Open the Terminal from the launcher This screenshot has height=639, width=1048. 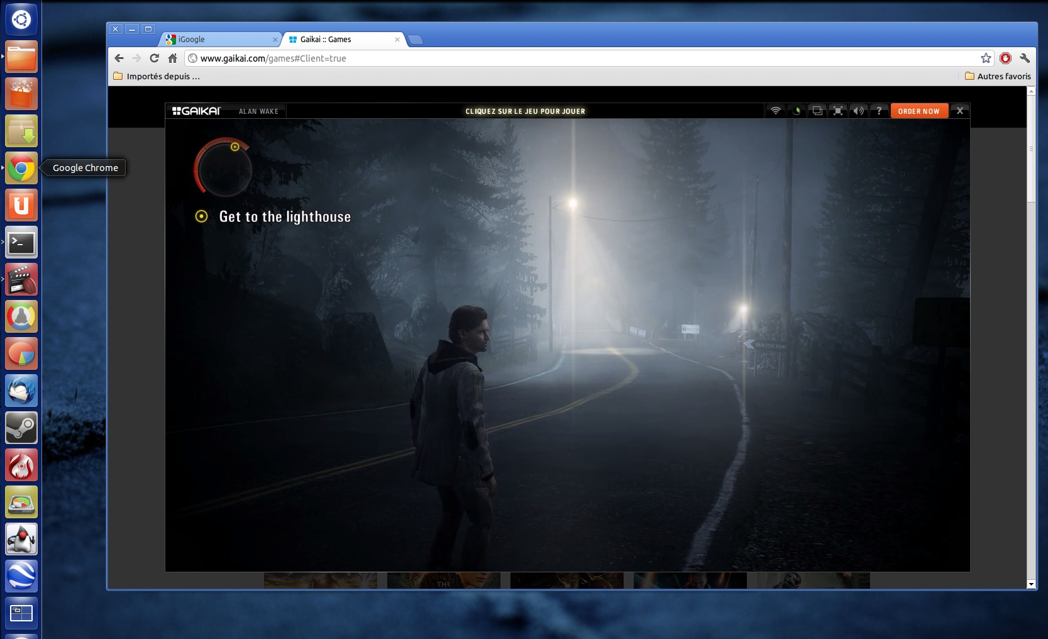[21, 242]
